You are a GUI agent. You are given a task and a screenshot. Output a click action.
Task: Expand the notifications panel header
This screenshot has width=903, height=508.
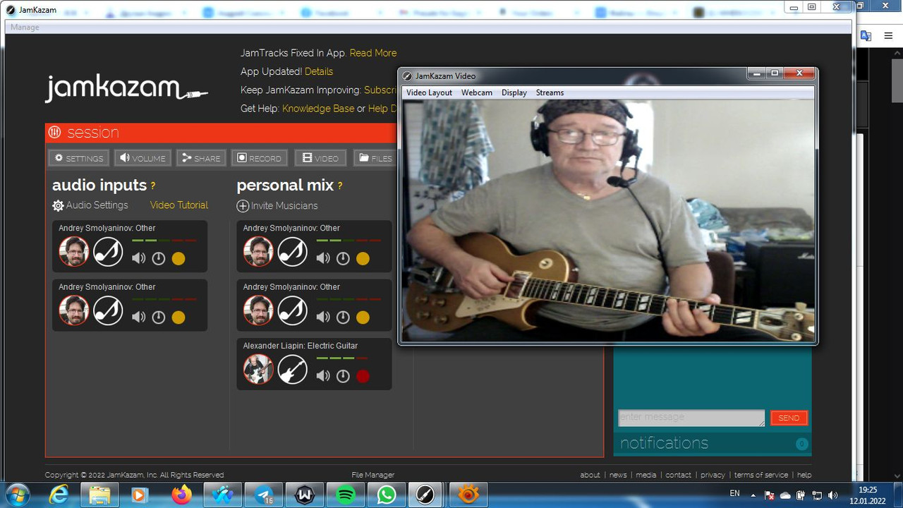[x=713, y=443]
